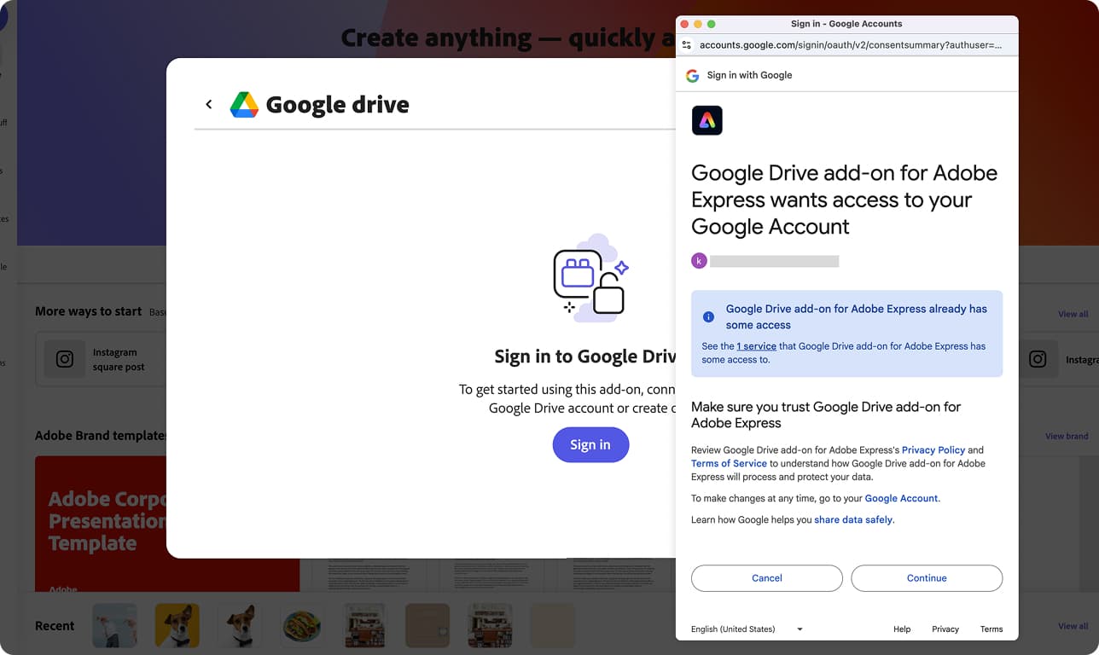
Task: Click the Adobe Express app icon in Google popup
Action: point(707,120)
